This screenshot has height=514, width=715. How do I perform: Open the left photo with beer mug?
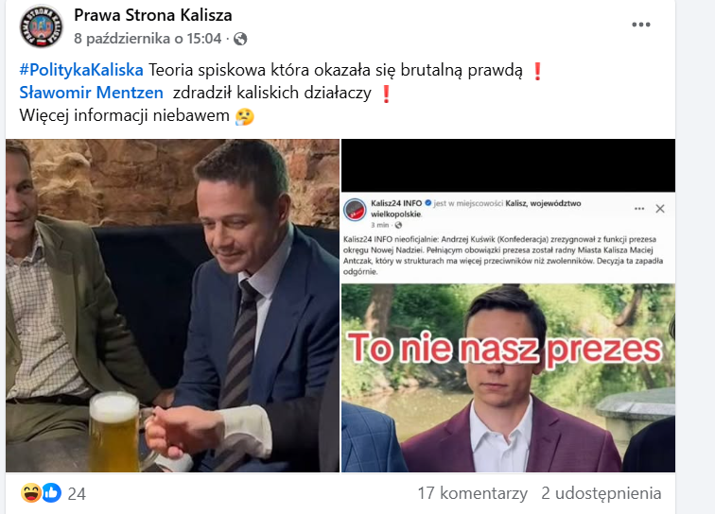[172, 305]
